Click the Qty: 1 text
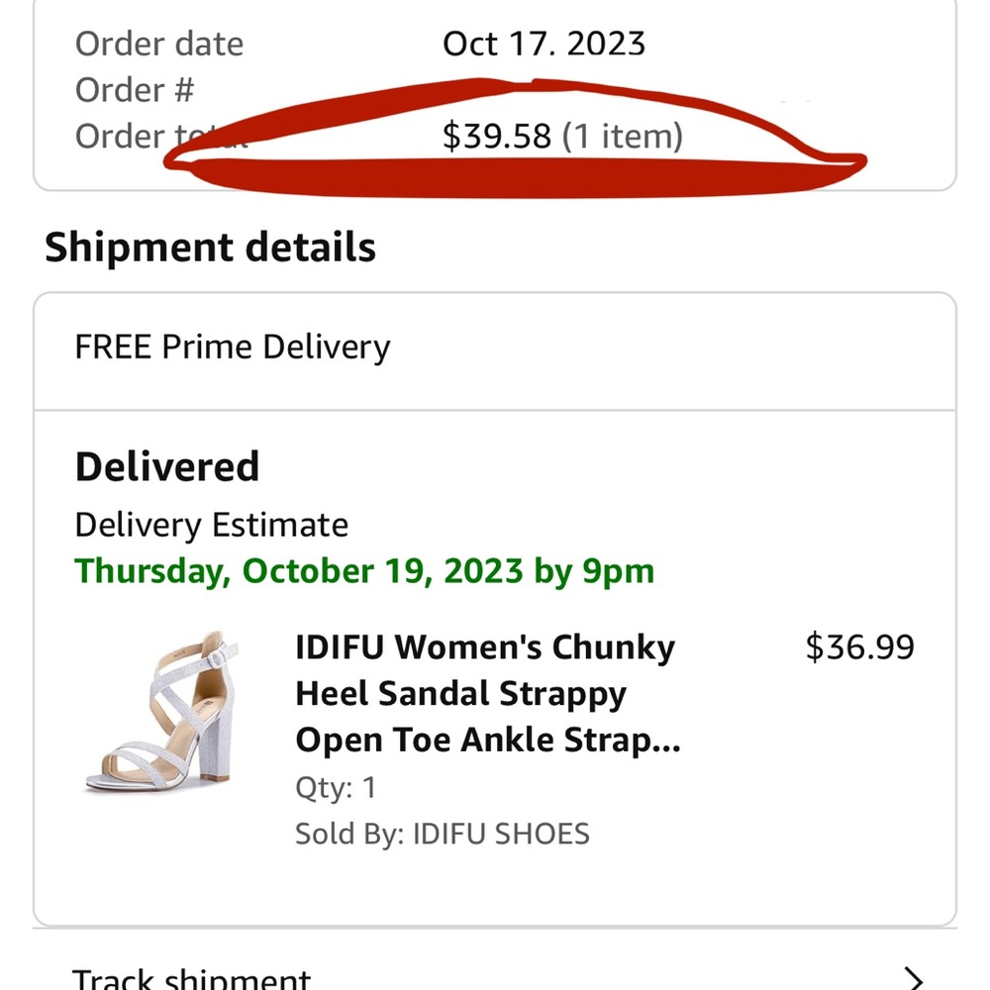Screen dimensions: 990x990 tap(336, 788)
